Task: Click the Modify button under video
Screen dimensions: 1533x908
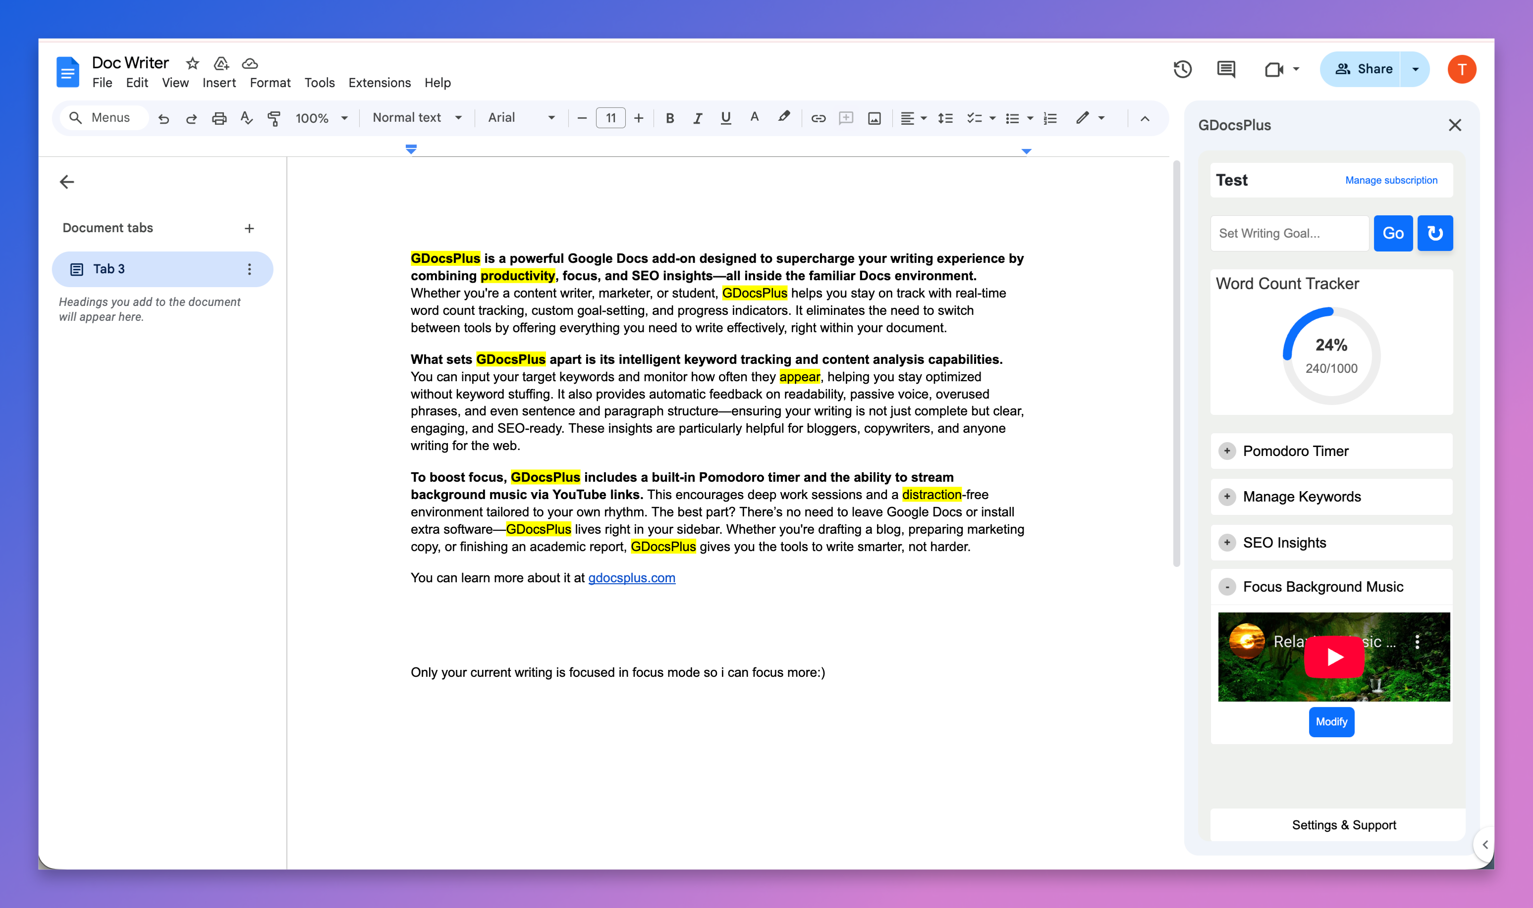Action: pyautogui.click(x=1331, y=722)
